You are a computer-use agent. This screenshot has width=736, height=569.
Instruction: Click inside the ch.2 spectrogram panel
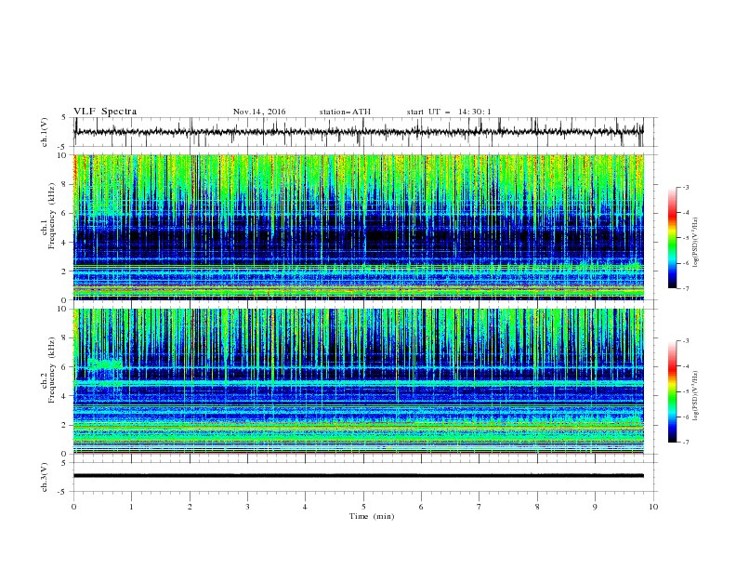click(359, 381)
